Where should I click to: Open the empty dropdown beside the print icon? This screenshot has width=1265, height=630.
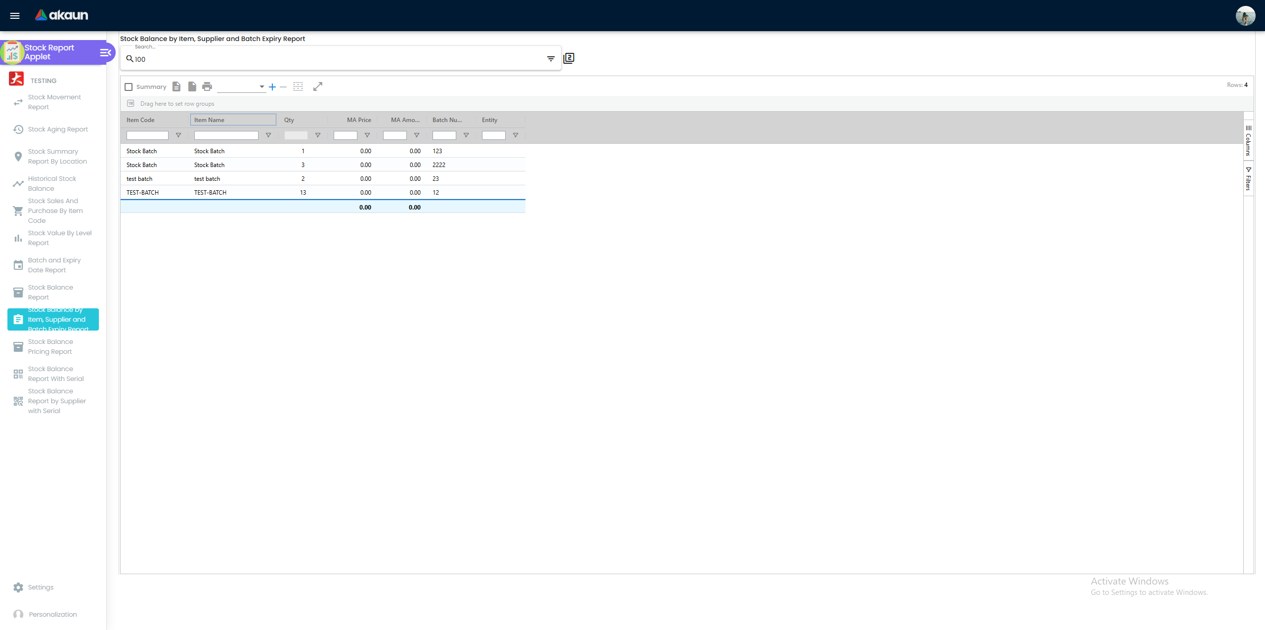click(x=241, y=87)
